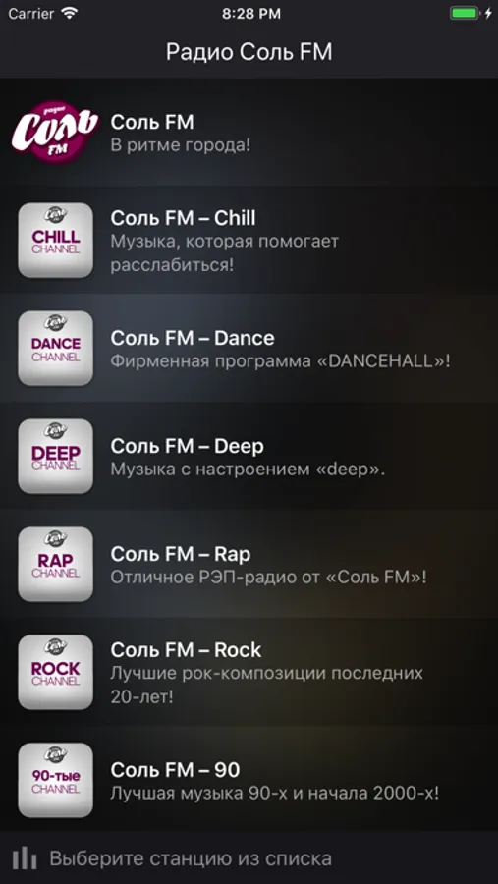This screenshot has height=884, width=498.
Task: Choose the Соль FM – Rock station title
Action: (186, 650)
